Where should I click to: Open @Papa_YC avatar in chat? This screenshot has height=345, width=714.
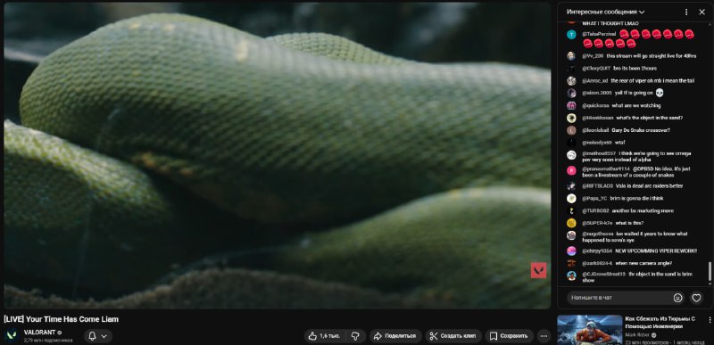(571, 199)
